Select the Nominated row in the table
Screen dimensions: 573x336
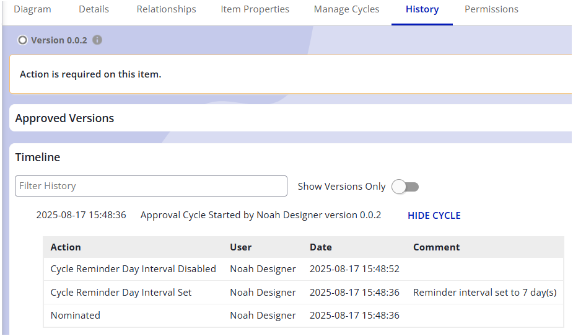pyautogui.click(x=75, y=316)
